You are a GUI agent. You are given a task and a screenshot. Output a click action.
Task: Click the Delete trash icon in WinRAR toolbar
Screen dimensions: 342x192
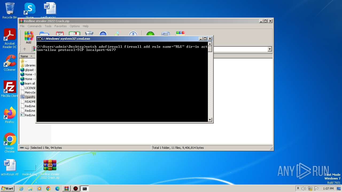(x=89, y=33)
